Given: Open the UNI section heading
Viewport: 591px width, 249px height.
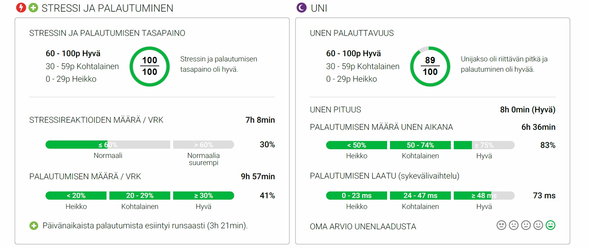Looking at the screenshot, I should coord(319,8).
